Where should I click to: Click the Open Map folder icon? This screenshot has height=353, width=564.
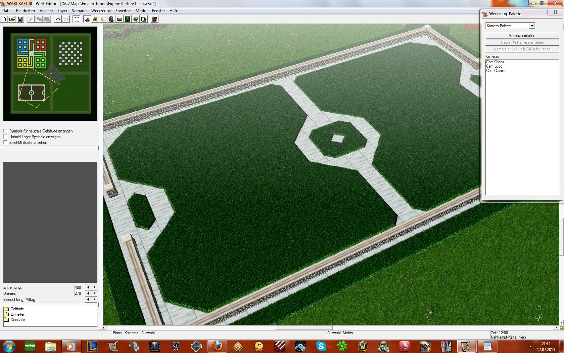(12, 19)
